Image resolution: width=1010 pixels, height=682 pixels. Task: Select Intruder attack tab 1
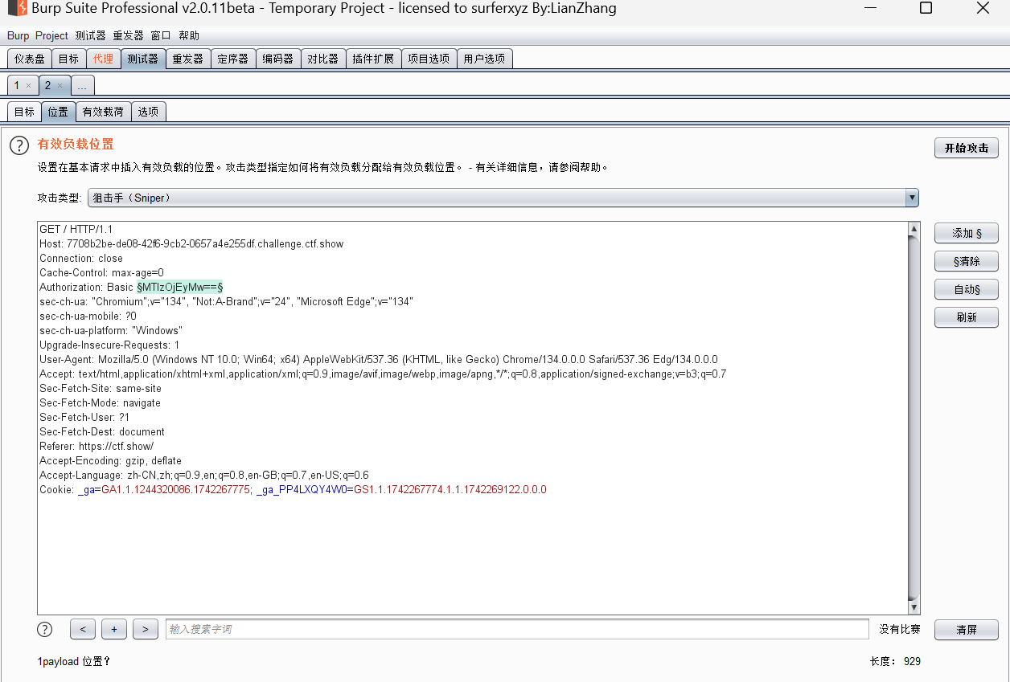[17, 85]
